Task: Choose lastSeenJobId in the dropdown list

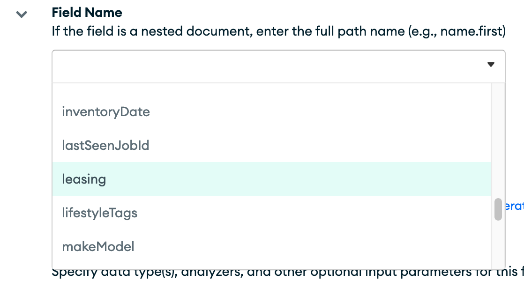Action: [x=105, y=146]
